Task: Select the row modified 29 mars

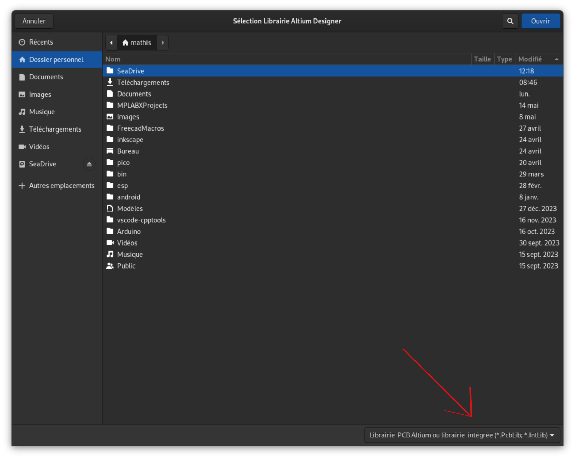Action: pos(333,174)
